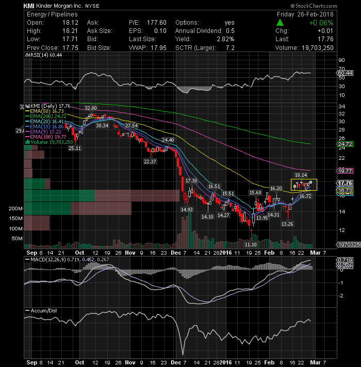361x367 pixels.
Task: Click the 17.30 price label
Action: tap(191, 181)
